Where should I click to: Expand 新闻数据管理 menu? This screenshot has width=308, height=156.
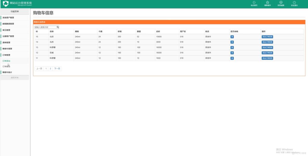coord(15,24)
